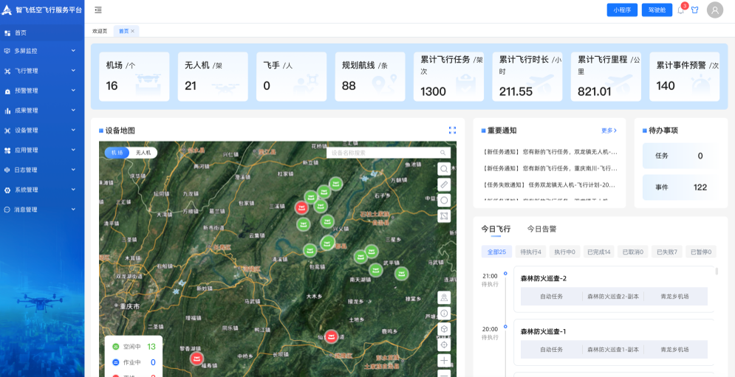Open notice about 重庆南川 flight task
This screenshot has height=377, width=735.
coord(550,167)
